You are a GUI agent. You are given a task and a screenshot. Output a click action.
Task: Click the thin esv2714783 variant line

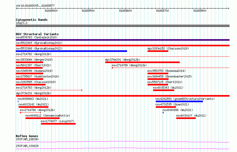click(49, 90)
